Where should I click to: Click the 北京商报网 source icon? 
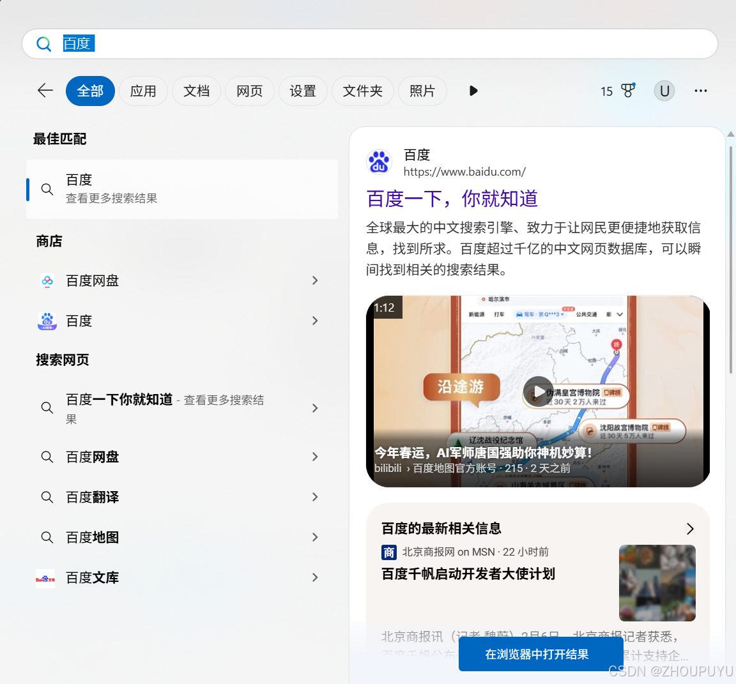tap(389, 552)
